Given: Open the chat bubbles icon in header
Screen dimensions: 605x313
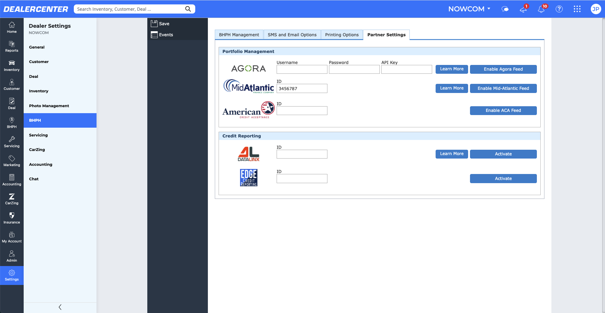Looking at the screenshot, I should click(505, 9).
